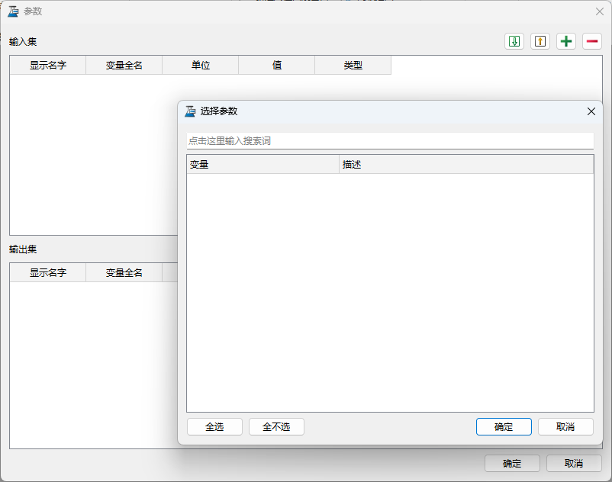Click the 参数 window title icon

[x=13, y=11]
